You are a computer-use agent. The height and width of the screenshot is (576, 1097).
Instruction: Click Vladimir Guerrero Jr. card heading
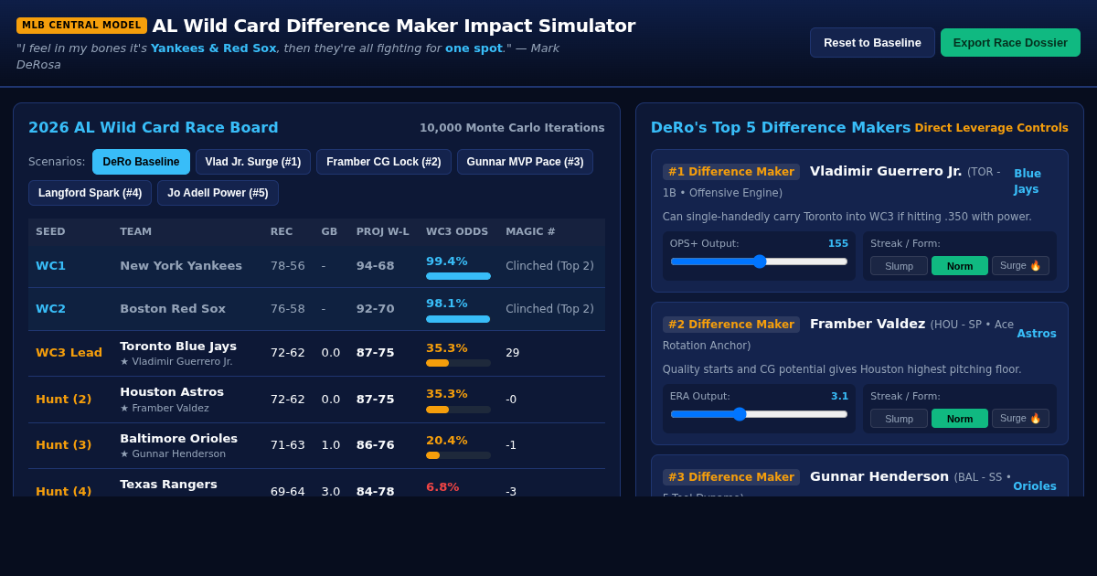click(886, 171)
